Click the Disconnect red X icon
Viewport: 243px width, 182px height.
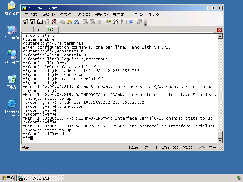[54, 22]
